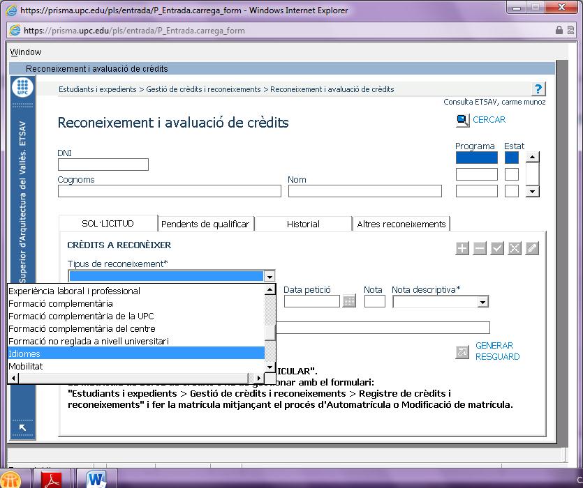Click the minus remove record icon
The image size is (583, 488).
pyautogui.click(x=480, y=248)
